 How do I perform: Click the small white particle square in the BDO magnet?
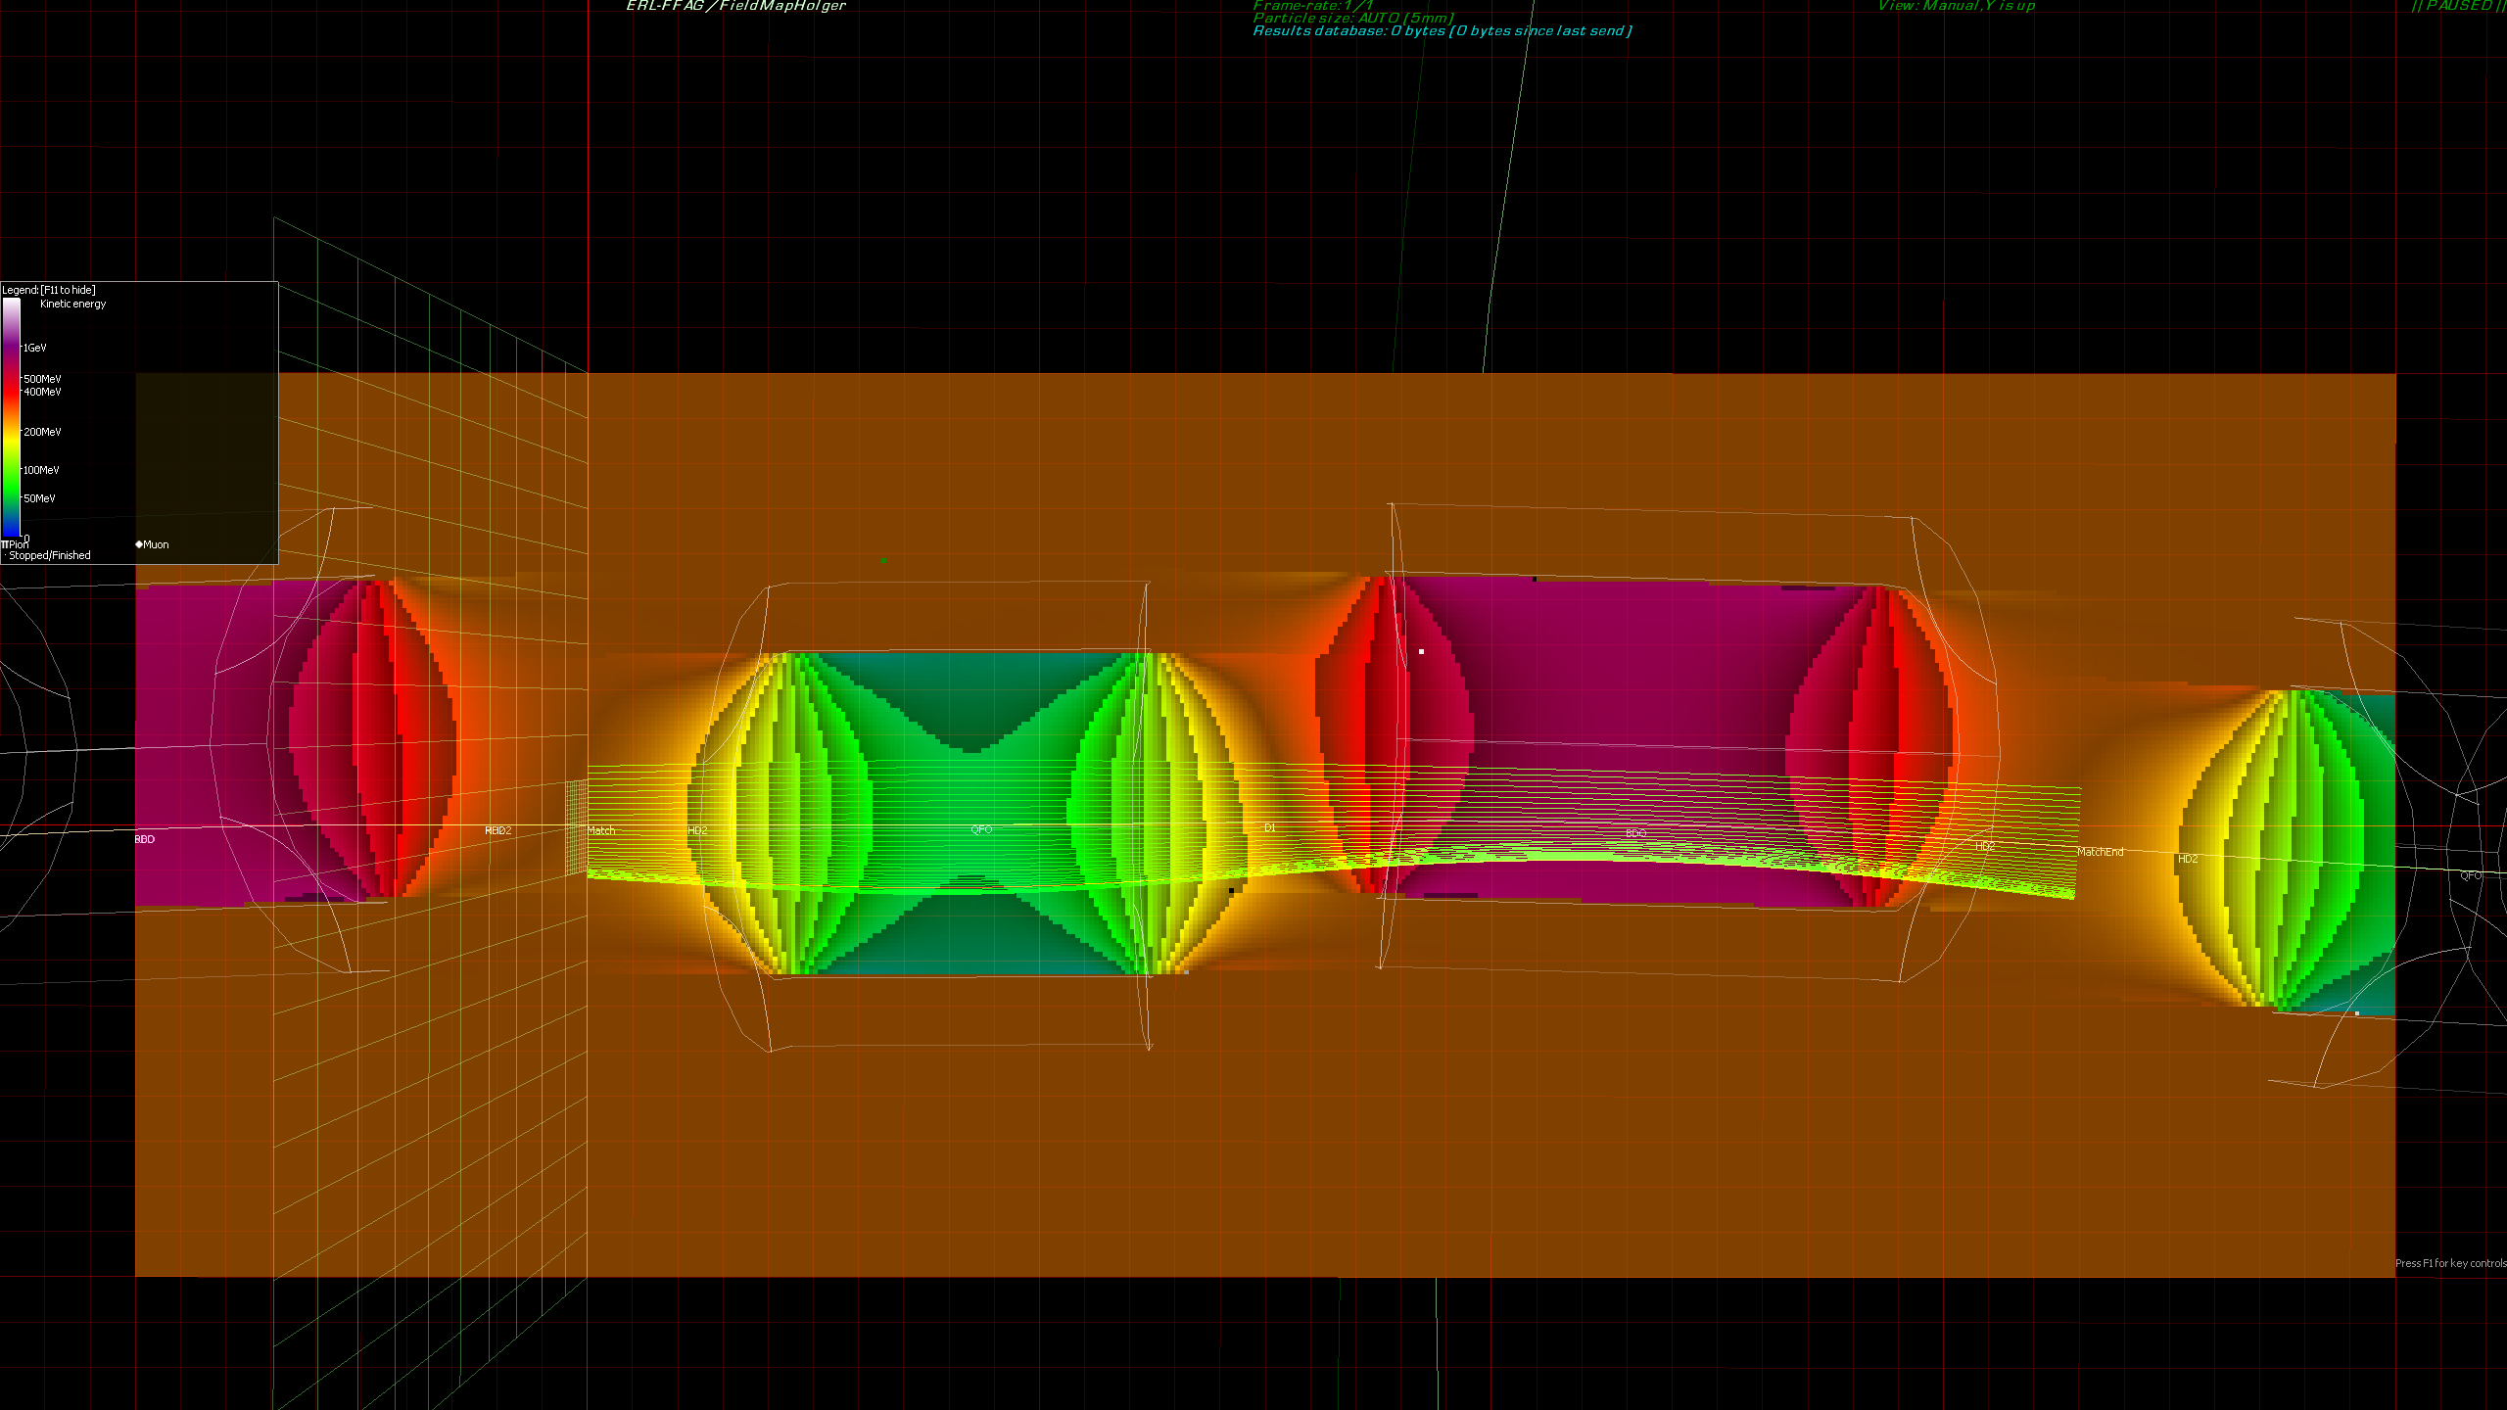coord(1421,651)
